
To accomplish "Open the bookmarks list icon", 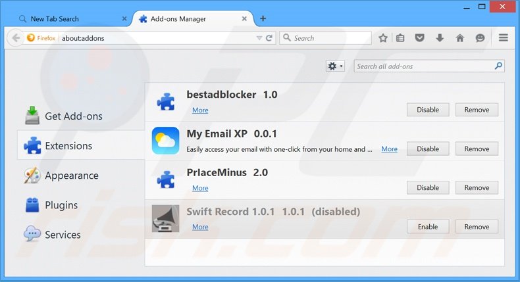I will 400,38.
